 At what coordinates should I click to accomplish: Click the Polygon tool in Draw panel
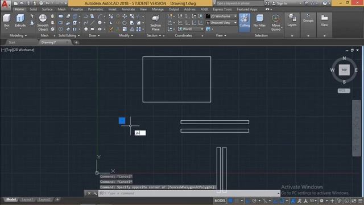coord(86,29)
